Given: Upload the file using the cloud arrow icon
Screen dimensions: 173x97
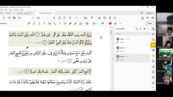Looking at the screenshot, I should [9, 18].
